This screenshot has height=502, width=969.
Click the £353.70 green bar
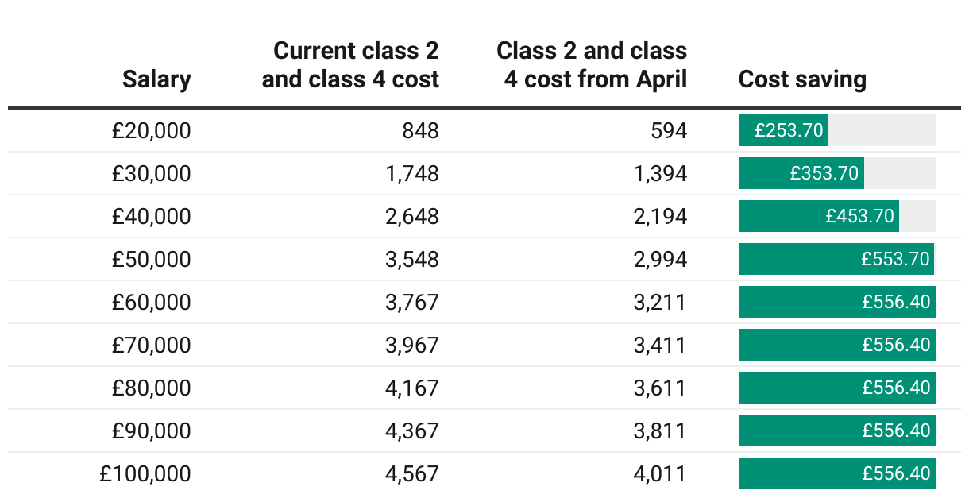(801, 173)
